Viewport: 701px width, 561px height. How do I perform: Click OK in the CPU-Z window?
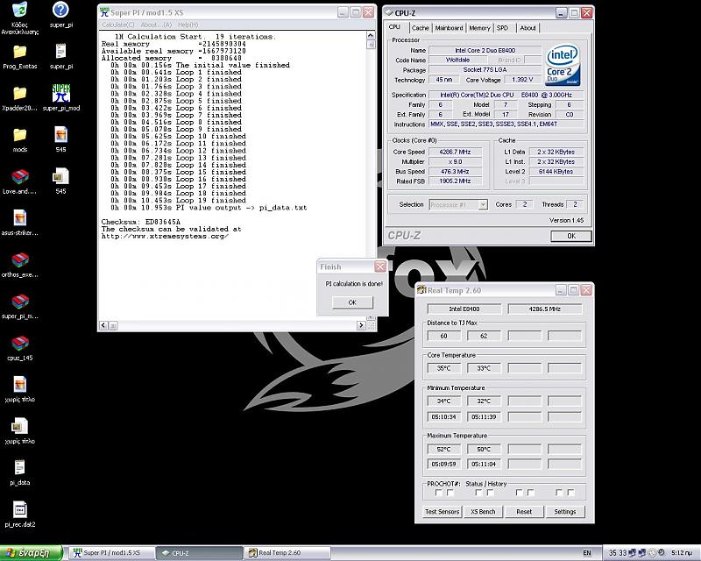[571, 236]
